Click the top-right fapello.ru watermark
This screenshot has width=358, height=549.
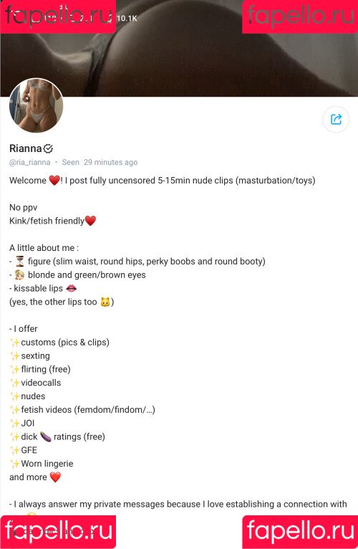300,16
